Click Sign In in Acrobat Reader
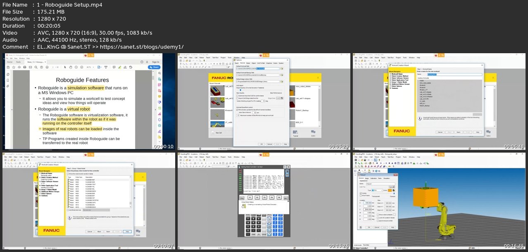Viewport: 528px width, 252px height. (156, 62)
